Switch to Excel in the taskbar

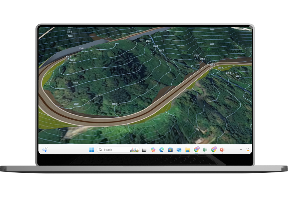tap(205, 150)
